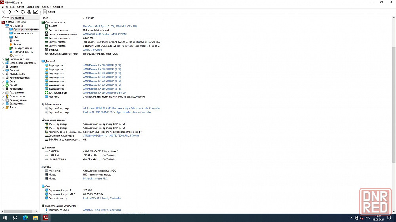Click the Back navigation arrow in toolbar

[4, 12]
